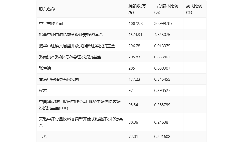Select 中国建设银行股份有限公司-鹏华中证酒指数 fund name
This screenshot has height=142, width=243.
coord(80,105)
